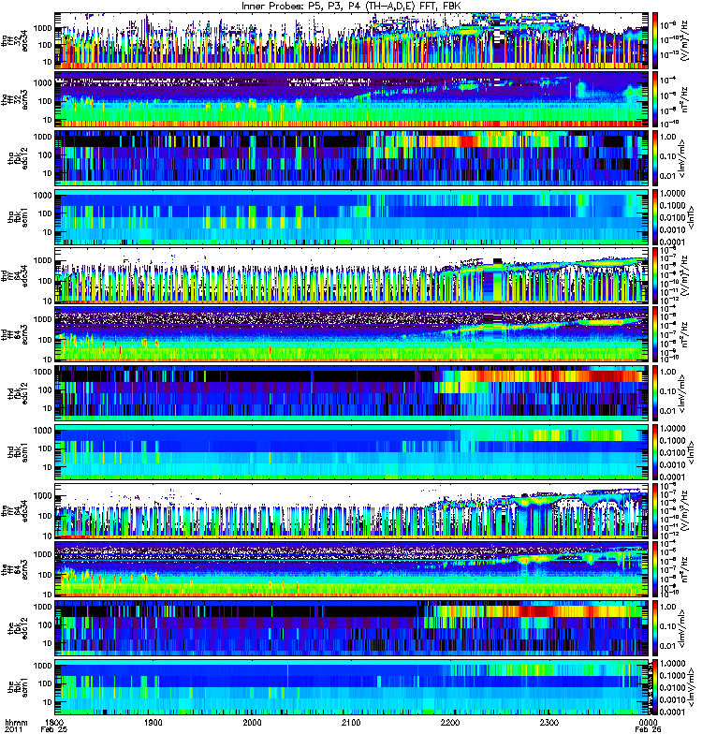Click the color bar beside tha fbk edc12 panel
702x749 pixels.
[x=654, y=158]
